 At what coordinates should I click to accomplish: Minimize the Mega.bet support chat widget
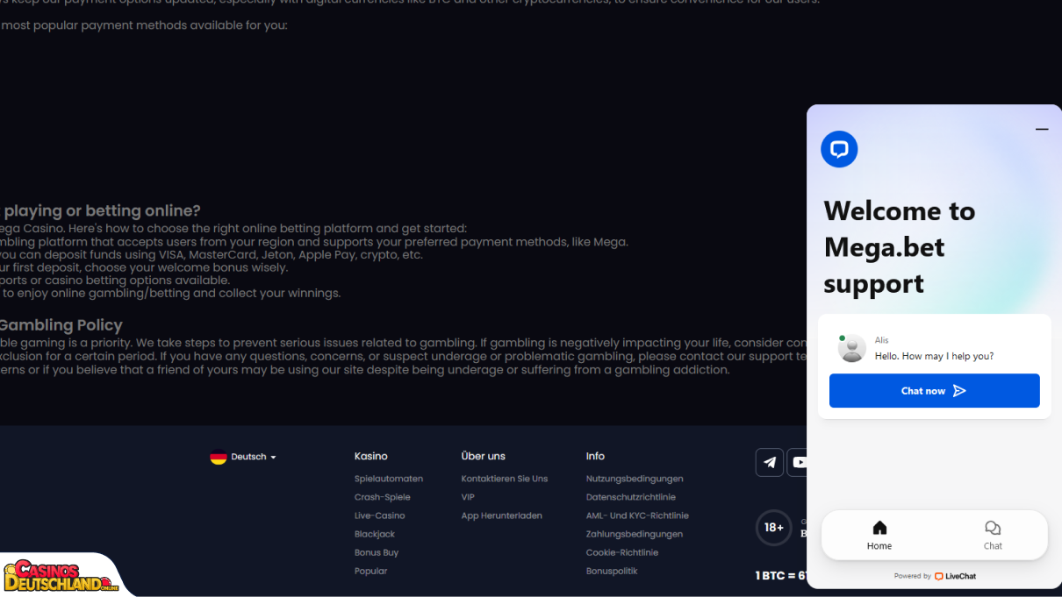pos(1042,129)
